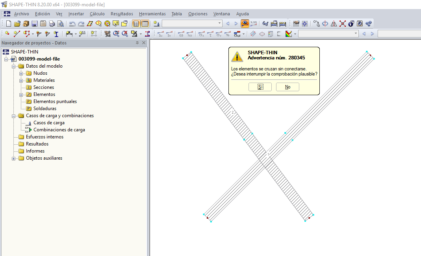Go to next load case arrow
This screenshot has width=421, height=256.
click(236, 24)
